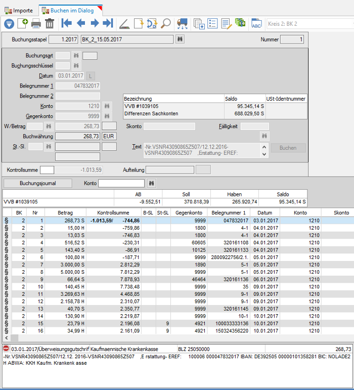354x390 pixels.
Task: Click the Buchungsjournal button
Action: pyautogui.click(x=38, y=183)
